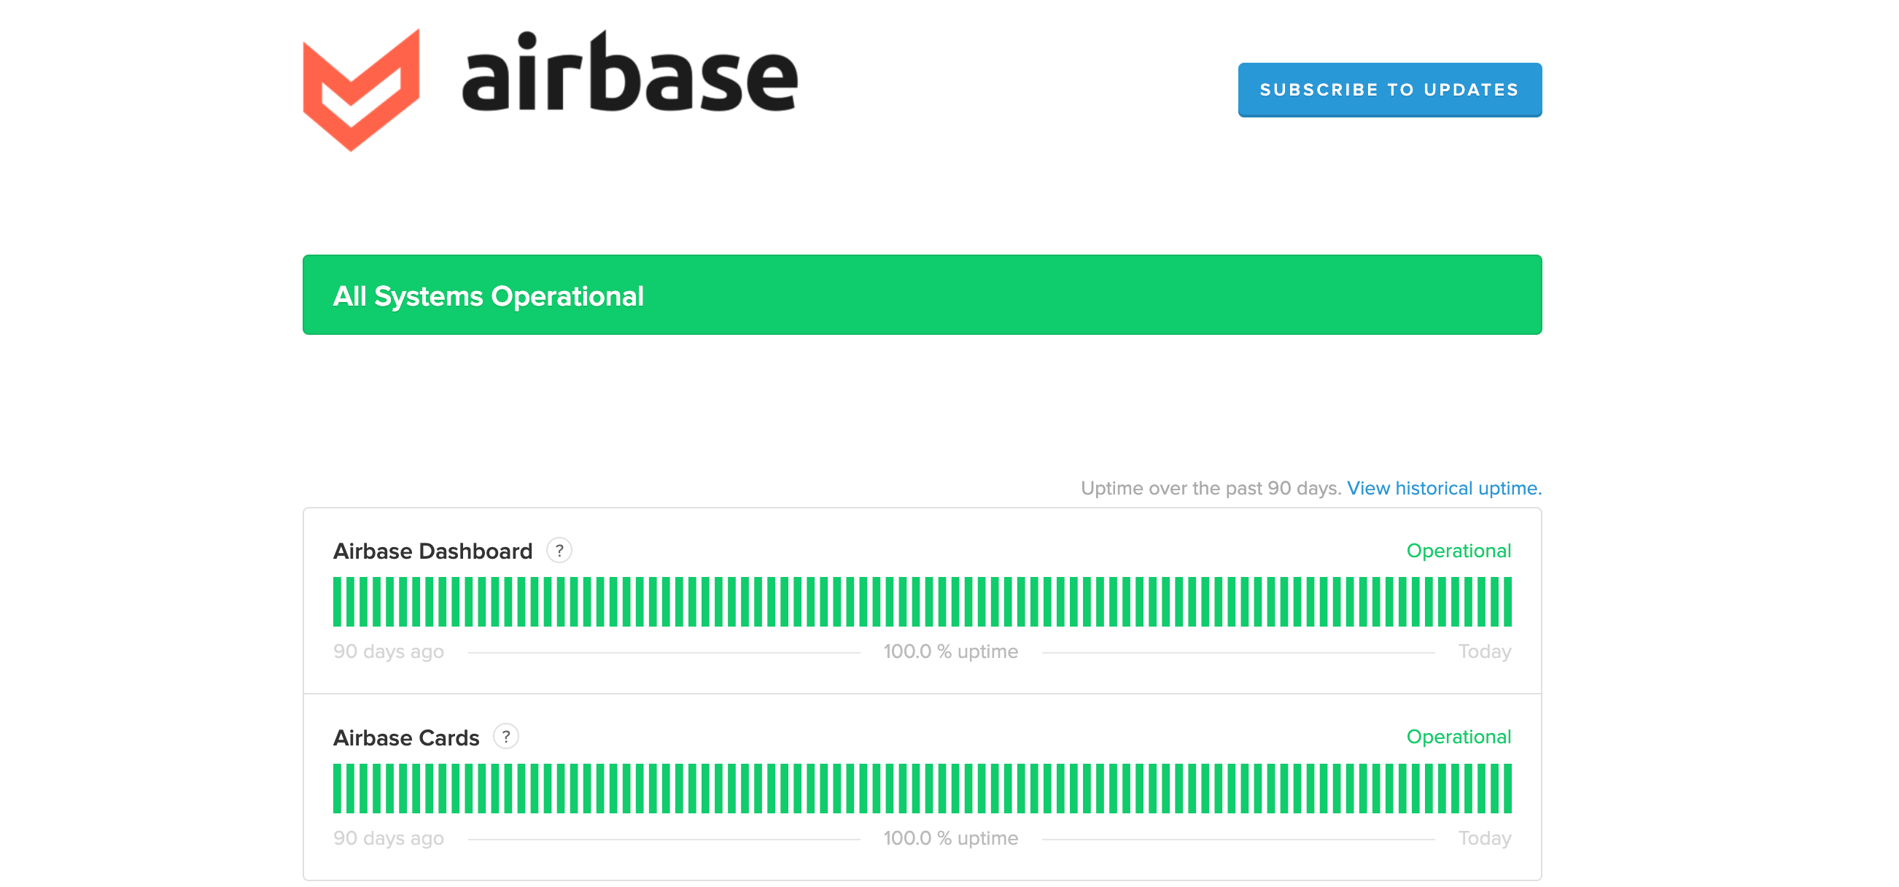Click Operational status for Airbase Cards
The image size is (1899, 887).
click(1459, 737)
